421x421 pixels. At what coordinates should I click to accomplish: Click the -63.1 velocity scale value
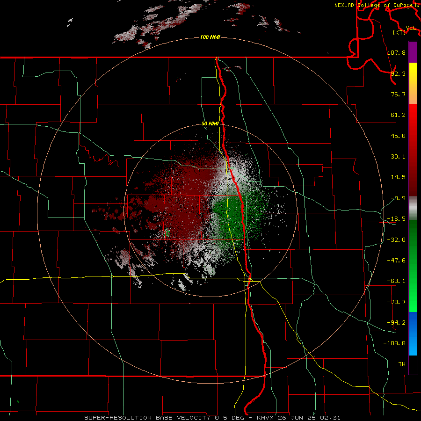tap(396, 281)
